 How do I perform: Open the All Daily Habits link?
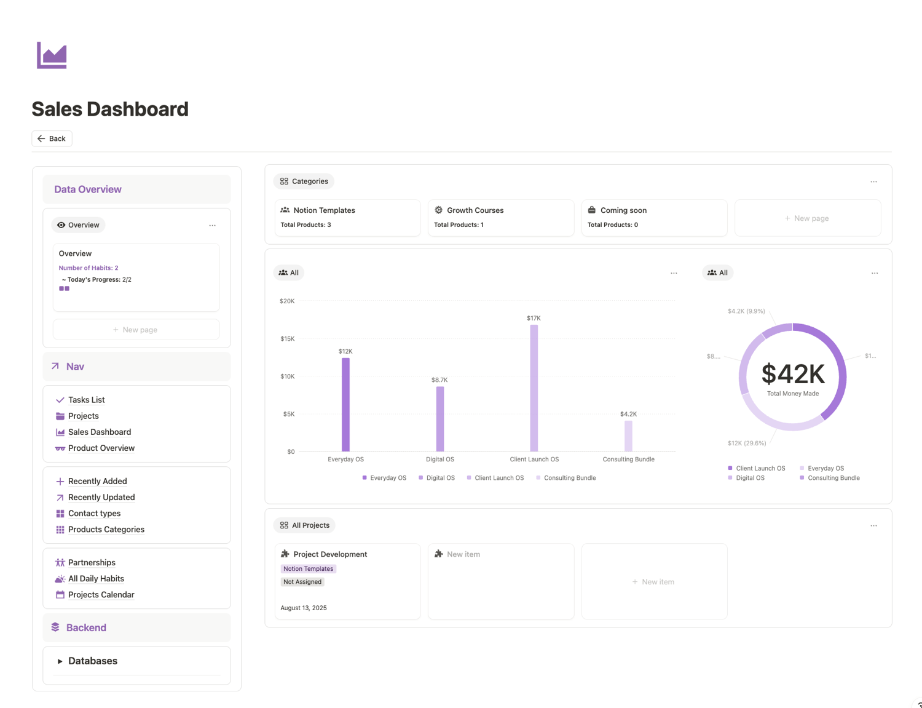[x=96, y=578]
